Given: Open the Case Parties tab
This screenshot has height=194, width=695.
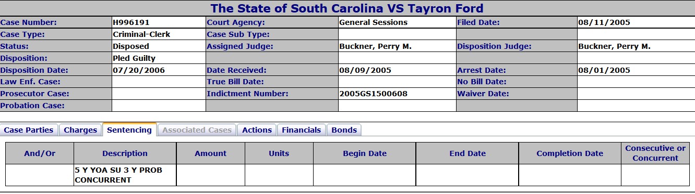Looking at the screenshot, I should tap(29, 130).
